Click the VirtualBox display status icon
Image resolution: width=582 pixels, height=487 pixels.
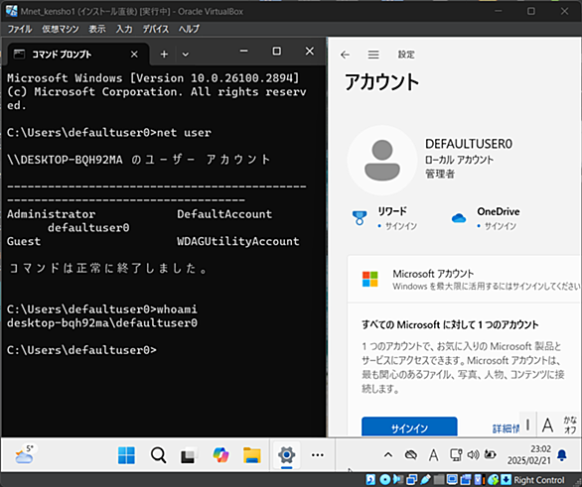click(x=452, y=480)
